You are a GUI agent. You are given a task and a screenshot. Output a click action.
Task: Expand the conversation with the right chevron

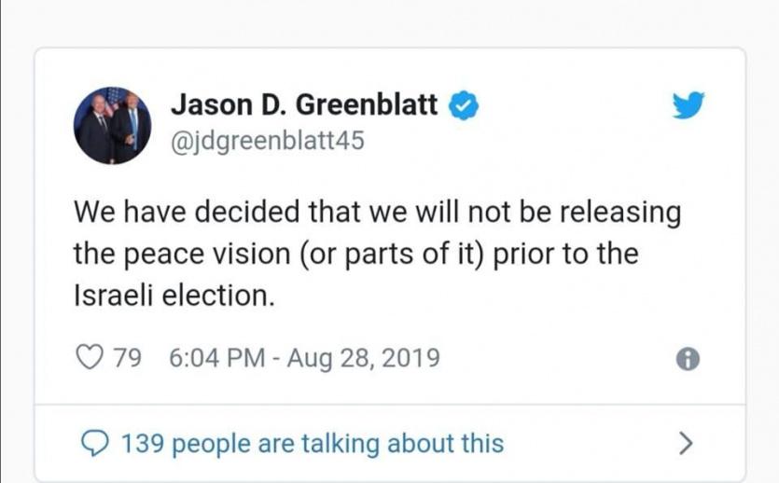click(x=686, y=443)
